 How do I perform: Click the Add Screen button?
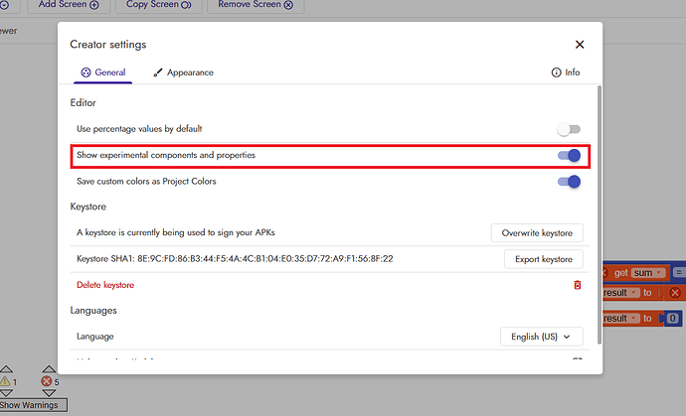(x=69, y=5)
